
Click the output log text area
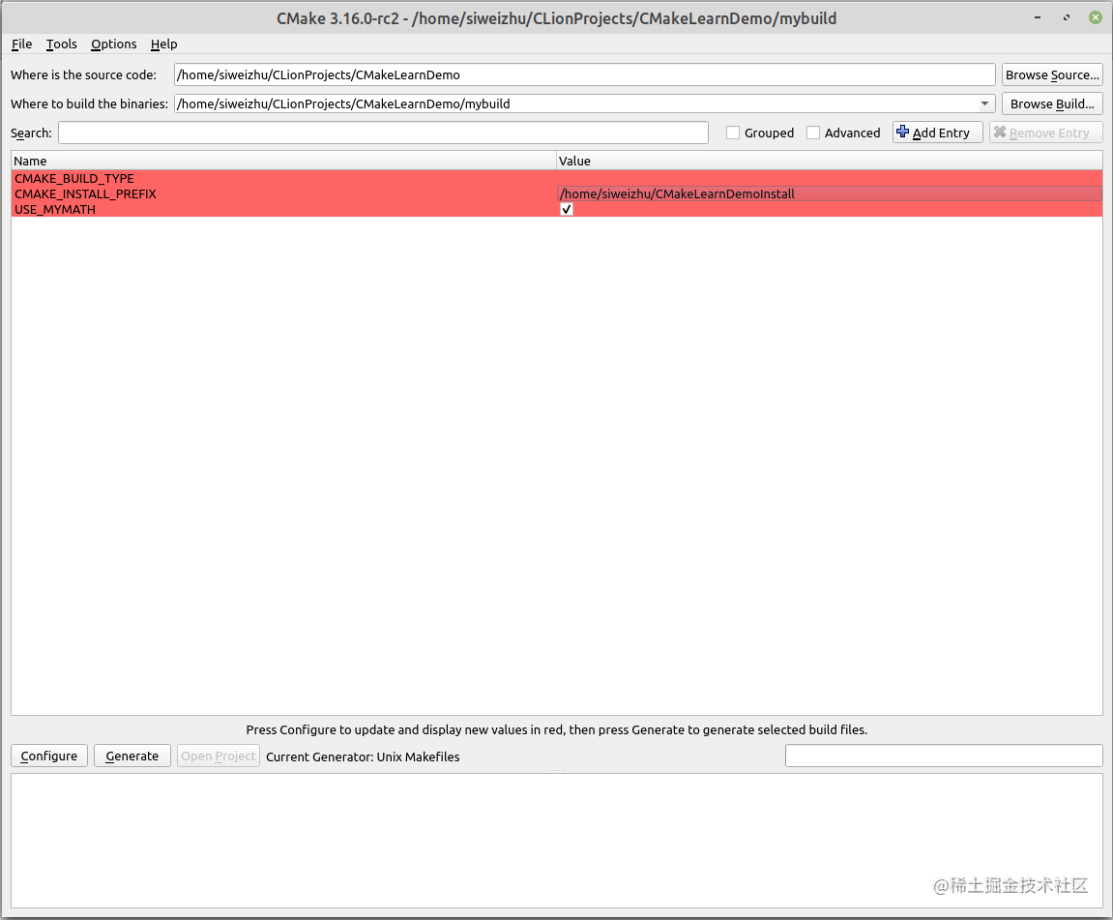[x=557, y=841]
